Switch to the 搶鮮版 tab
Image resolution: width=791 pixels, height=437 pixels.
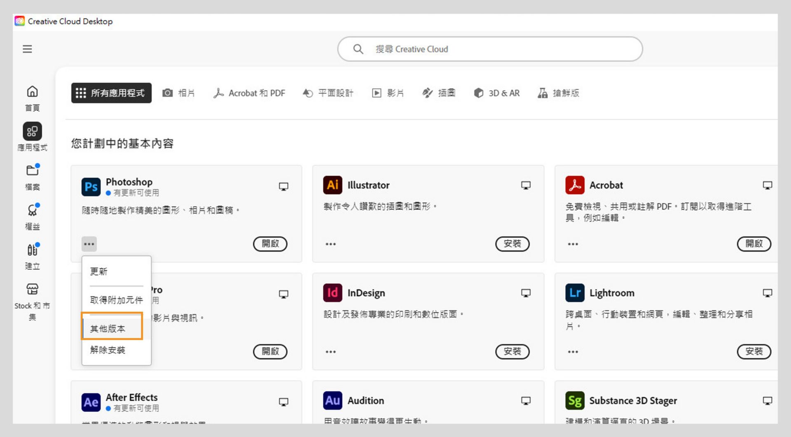pos(558,93)
